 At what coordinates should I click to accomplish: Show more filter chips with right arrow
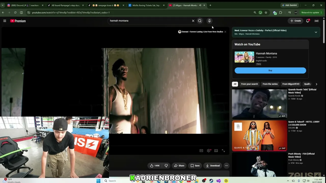[x=316, y=84]
